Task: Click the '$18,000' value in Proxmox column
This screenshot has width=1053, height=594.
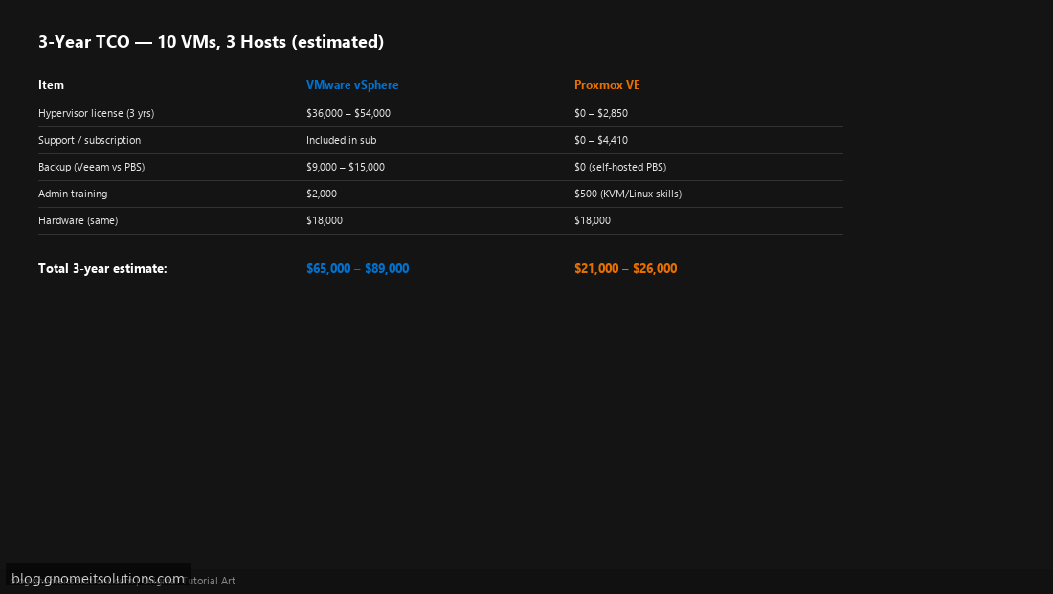Action: click(x=593, y=221)
